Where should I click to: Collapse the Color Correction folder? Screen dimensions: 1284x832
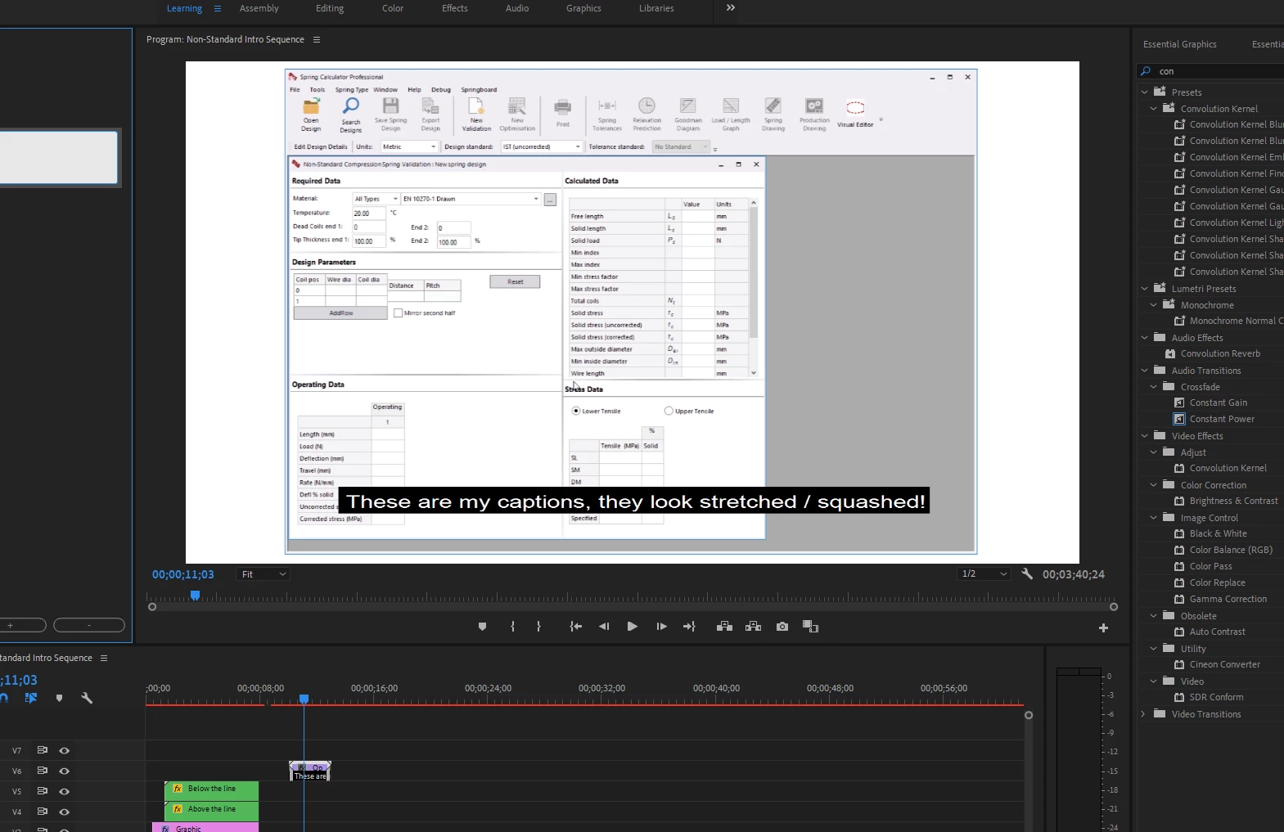coord(1154,485)
